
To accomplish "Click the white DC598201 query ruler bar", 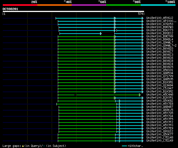I will tap(73, 11).
